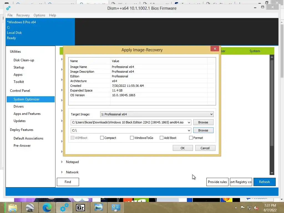Enable the Compact checkbox
The image size is (284, 213).
[102, 138]
